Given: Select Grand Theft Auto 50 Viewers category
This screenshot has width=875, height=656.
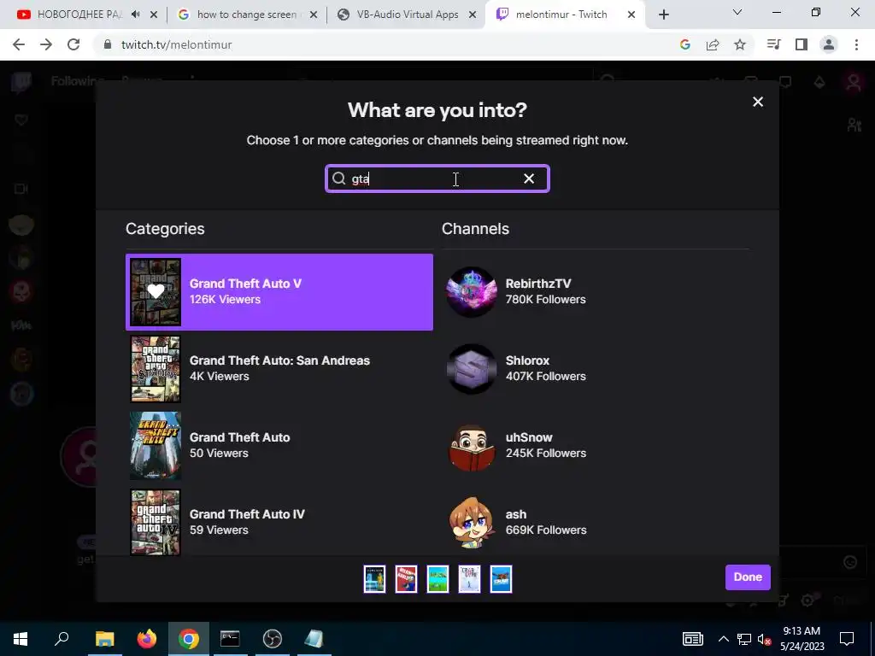Looking at the screenshot, I should point(279,446).
